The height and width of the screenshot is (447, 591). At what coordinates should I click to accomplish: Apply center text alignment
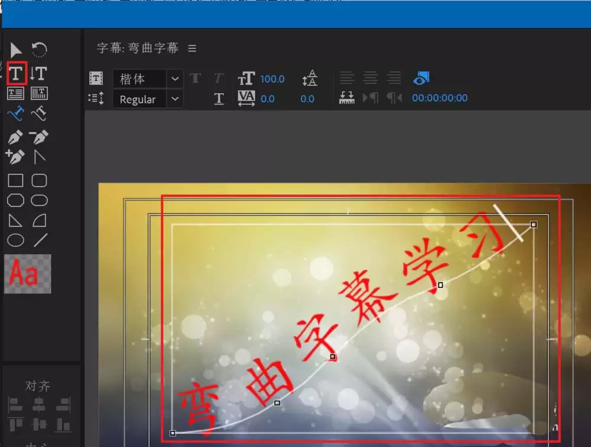pyautogui.click(x=371, y=77)
